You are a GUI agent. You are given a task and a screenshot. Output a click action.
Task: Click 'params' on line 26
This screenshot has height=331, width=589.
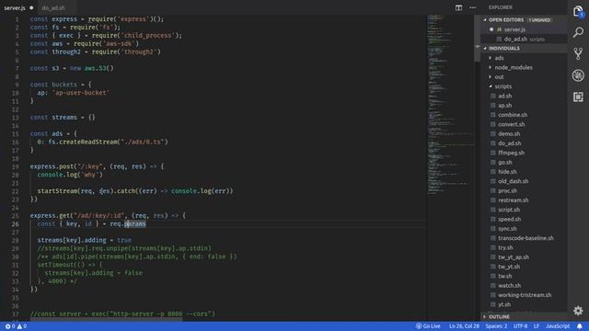point(135,224)
